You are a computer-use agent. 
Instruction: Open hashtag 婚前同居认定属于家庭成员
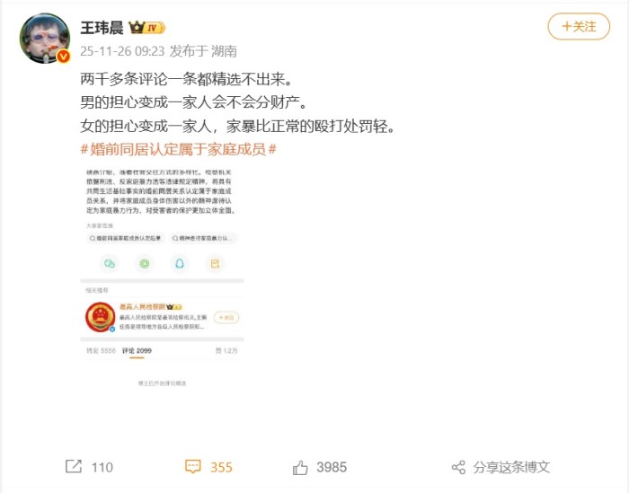coord(179,149)
